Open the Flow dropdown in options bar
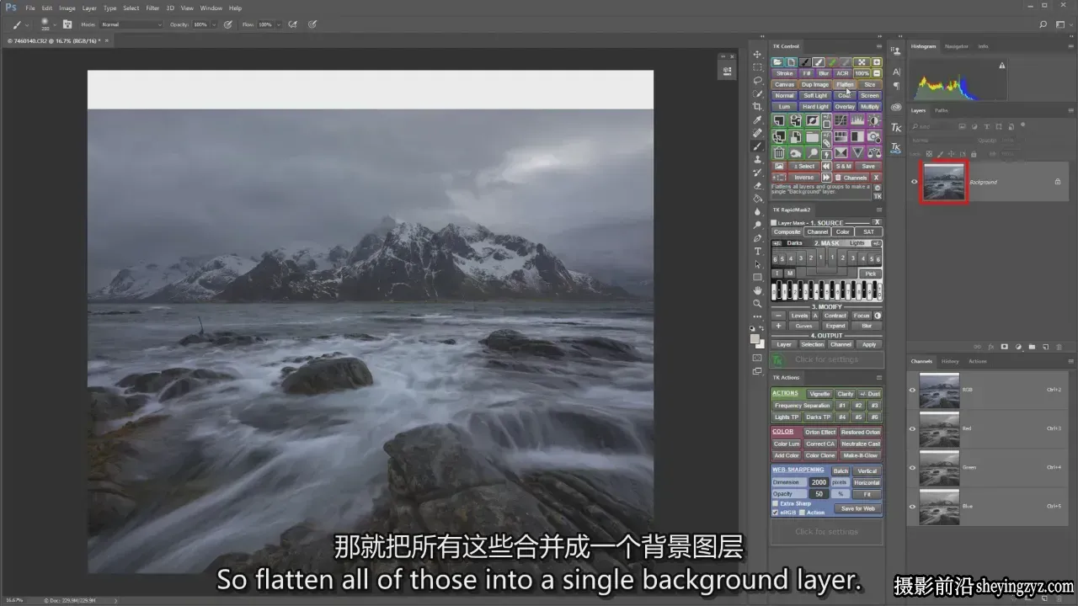Image resolution: width=1078 pixels, height=606 pixels. (x=279, y=24)
